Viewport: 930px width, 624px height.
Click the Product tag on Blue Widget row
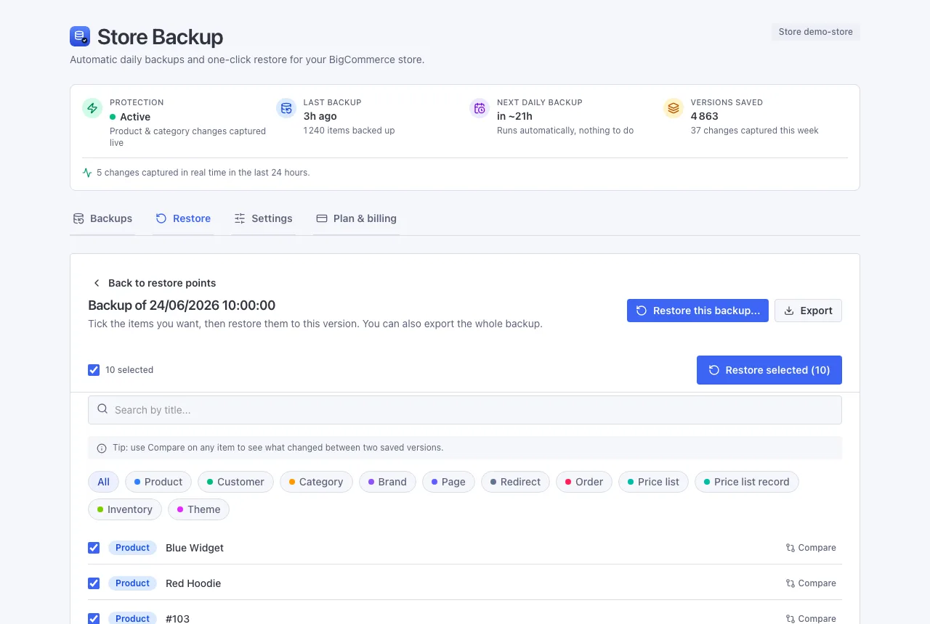(x=132, y=548)
